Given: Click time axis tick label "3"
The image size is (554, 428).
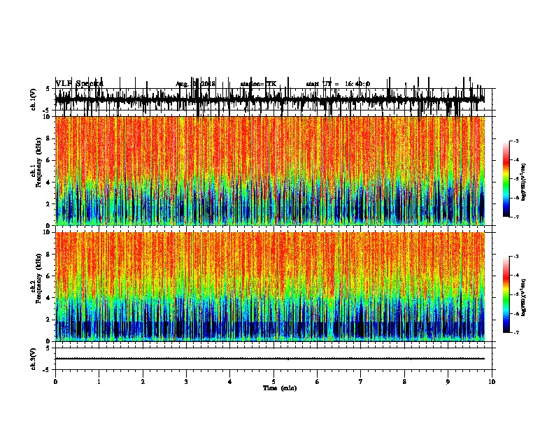Looking at the screenshot, I should click(x=186, y=382).
